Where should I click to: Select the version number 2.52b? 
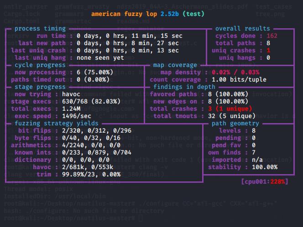pos(170,14)
